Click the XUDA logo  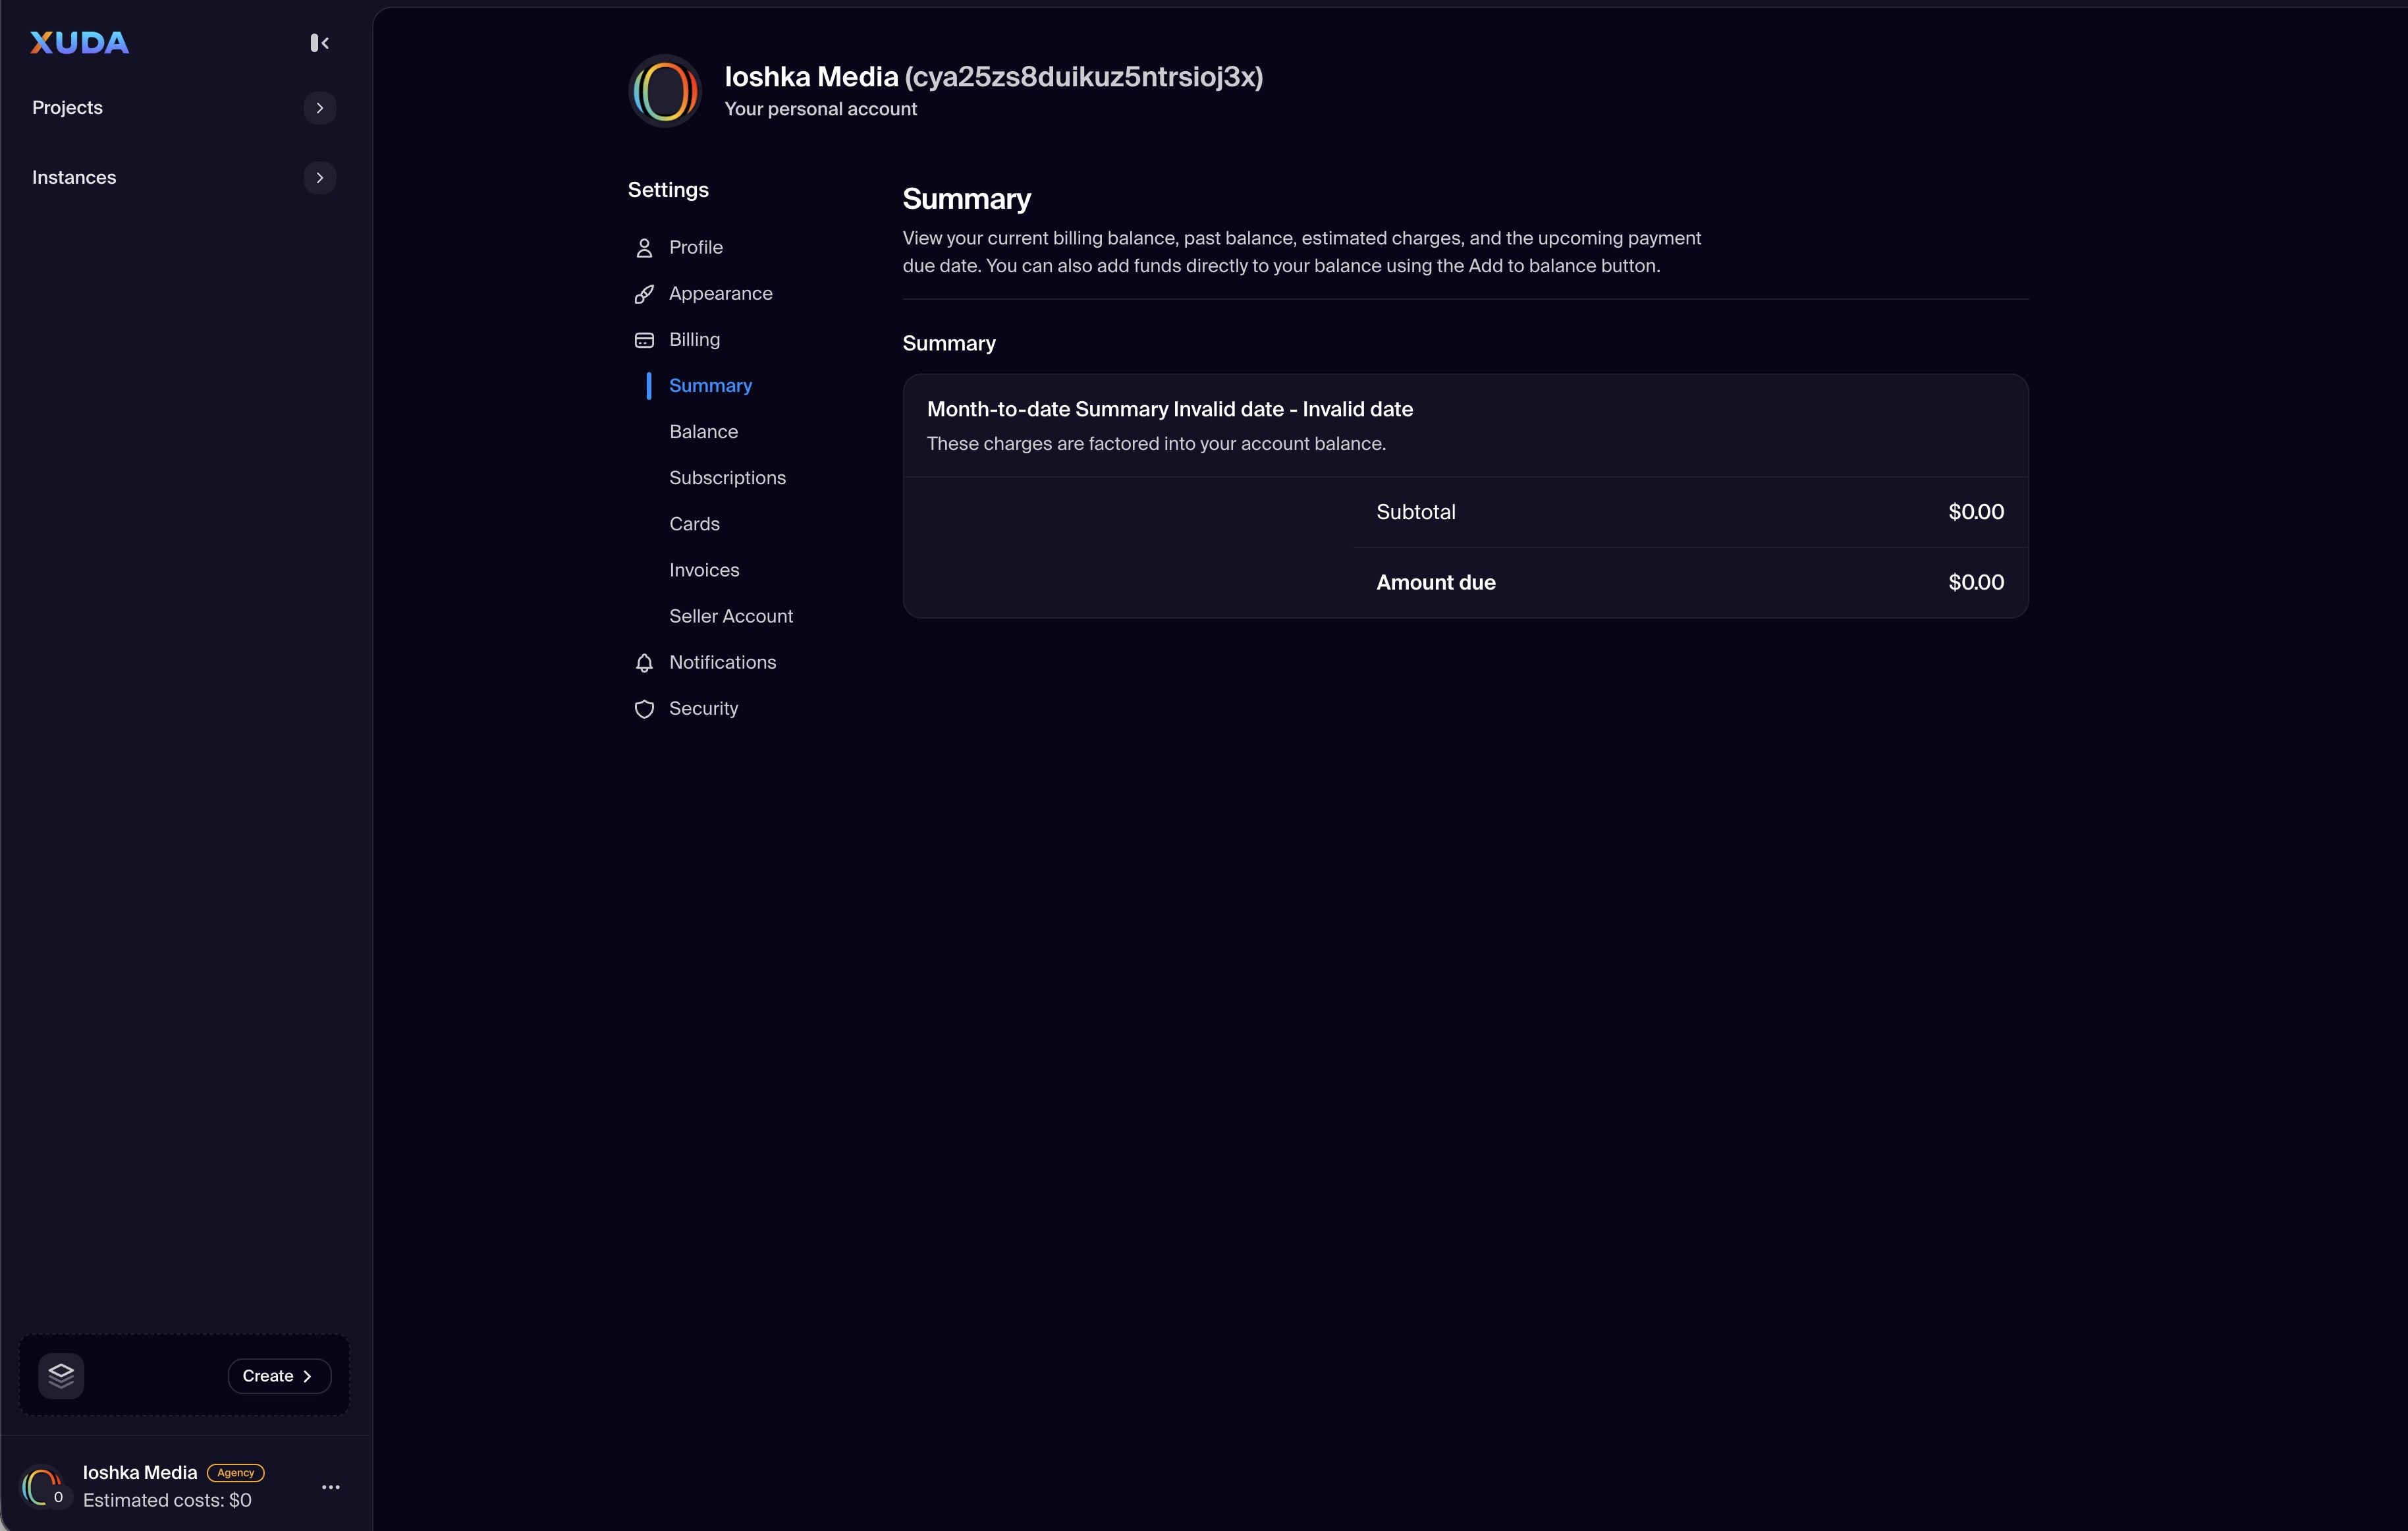click(80, 43)
